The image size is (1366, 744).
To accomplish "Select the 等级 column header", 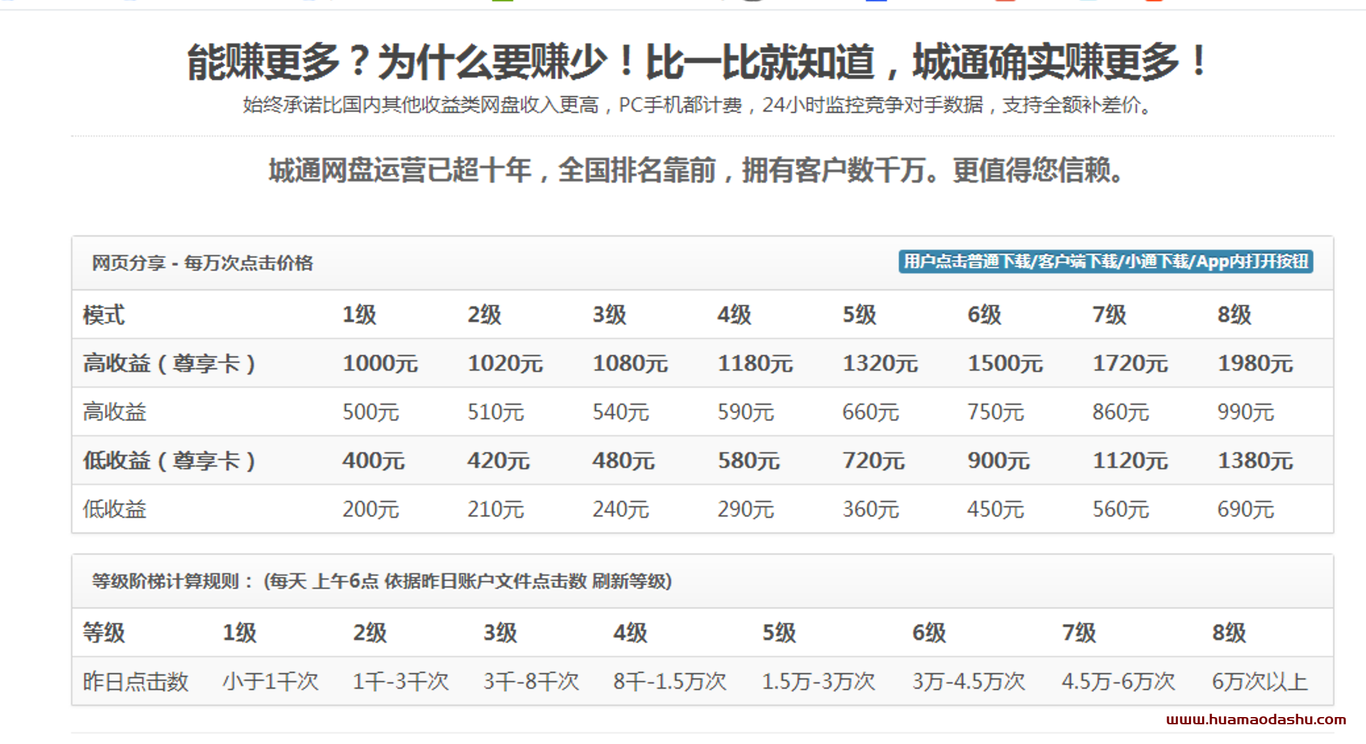I will 103,633.
